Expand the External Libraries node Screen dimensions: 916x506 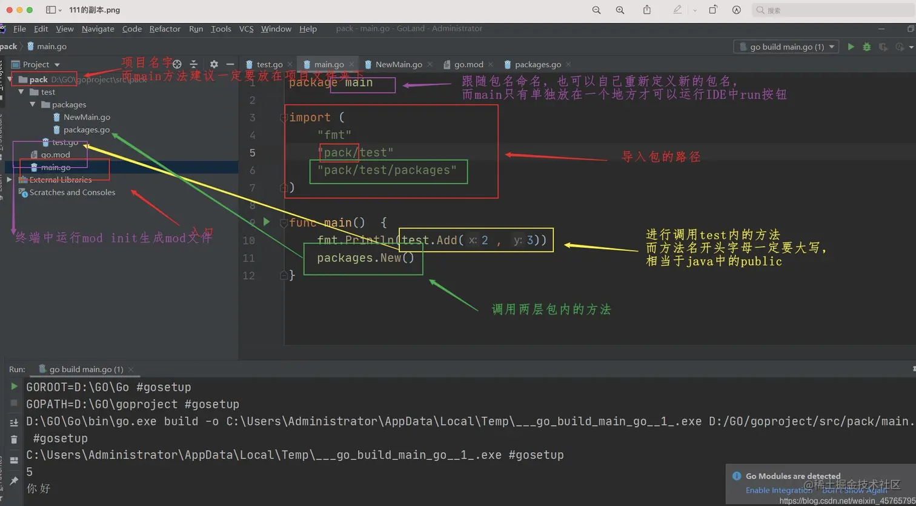tap(10, 180)
